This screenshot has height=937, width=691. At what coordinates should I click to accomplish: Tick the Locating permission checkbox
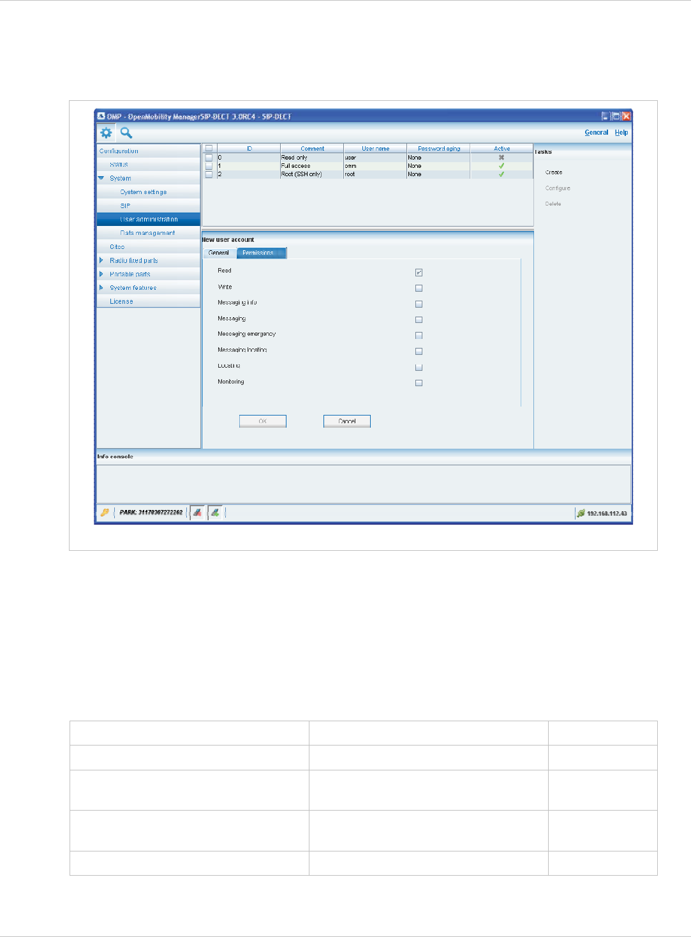click(x=419, y=367)
